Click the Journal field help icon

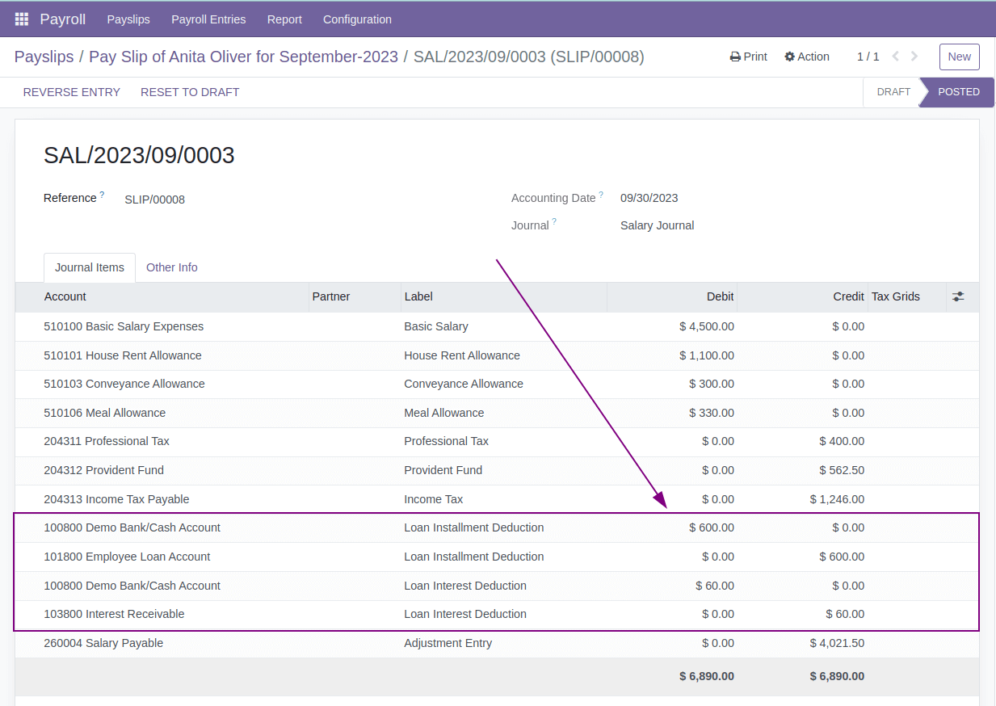pos(556,220)
